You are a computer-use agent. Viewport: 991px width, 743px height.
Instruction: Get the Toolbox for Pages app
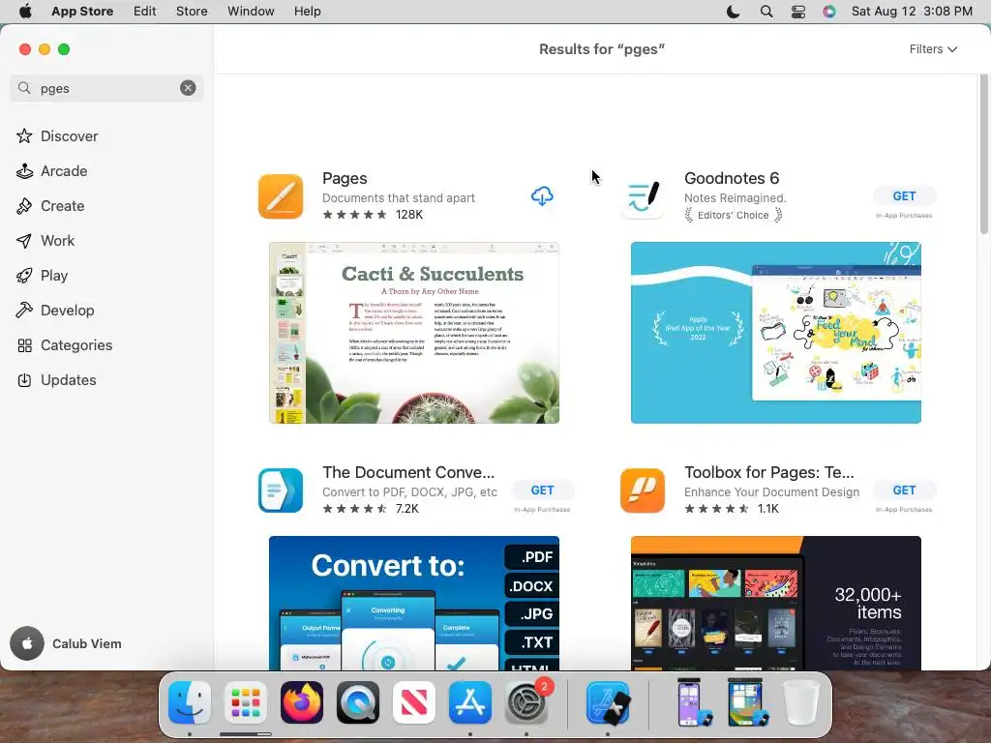point(904,490)
